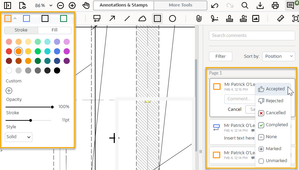Pick the dark purple color swatch
Image resolution: width=299 pixels, height=170 pixels.
tap(67, 61)
